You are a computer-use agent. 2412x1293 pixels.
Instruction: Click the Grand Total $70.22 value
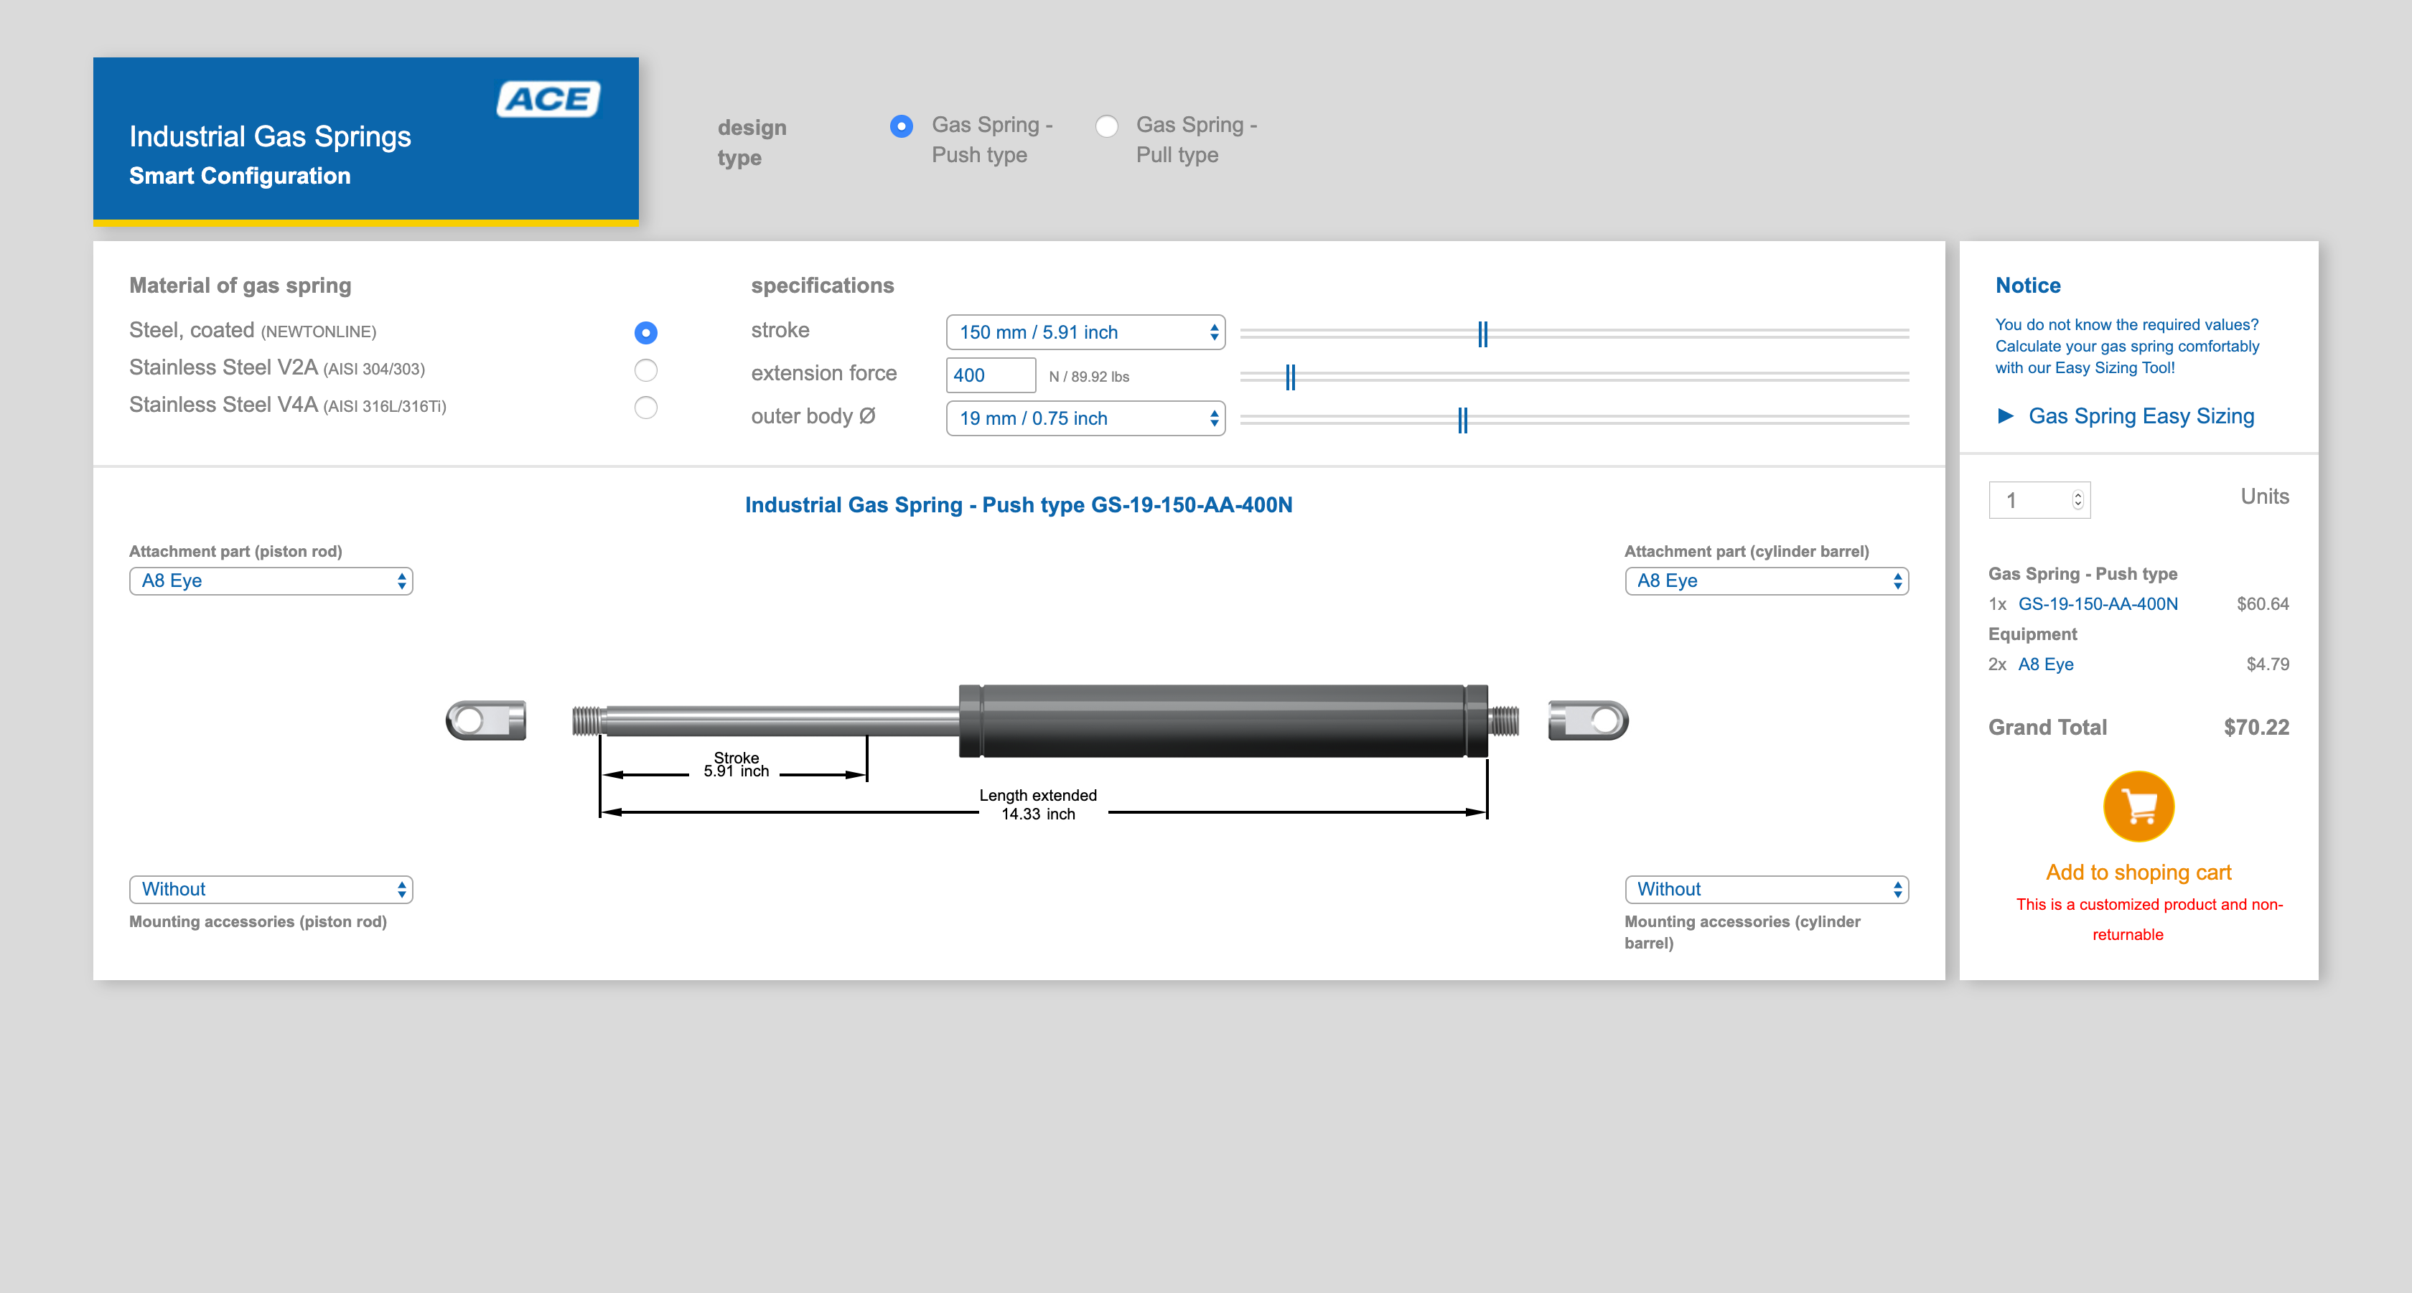point(2256,727)
